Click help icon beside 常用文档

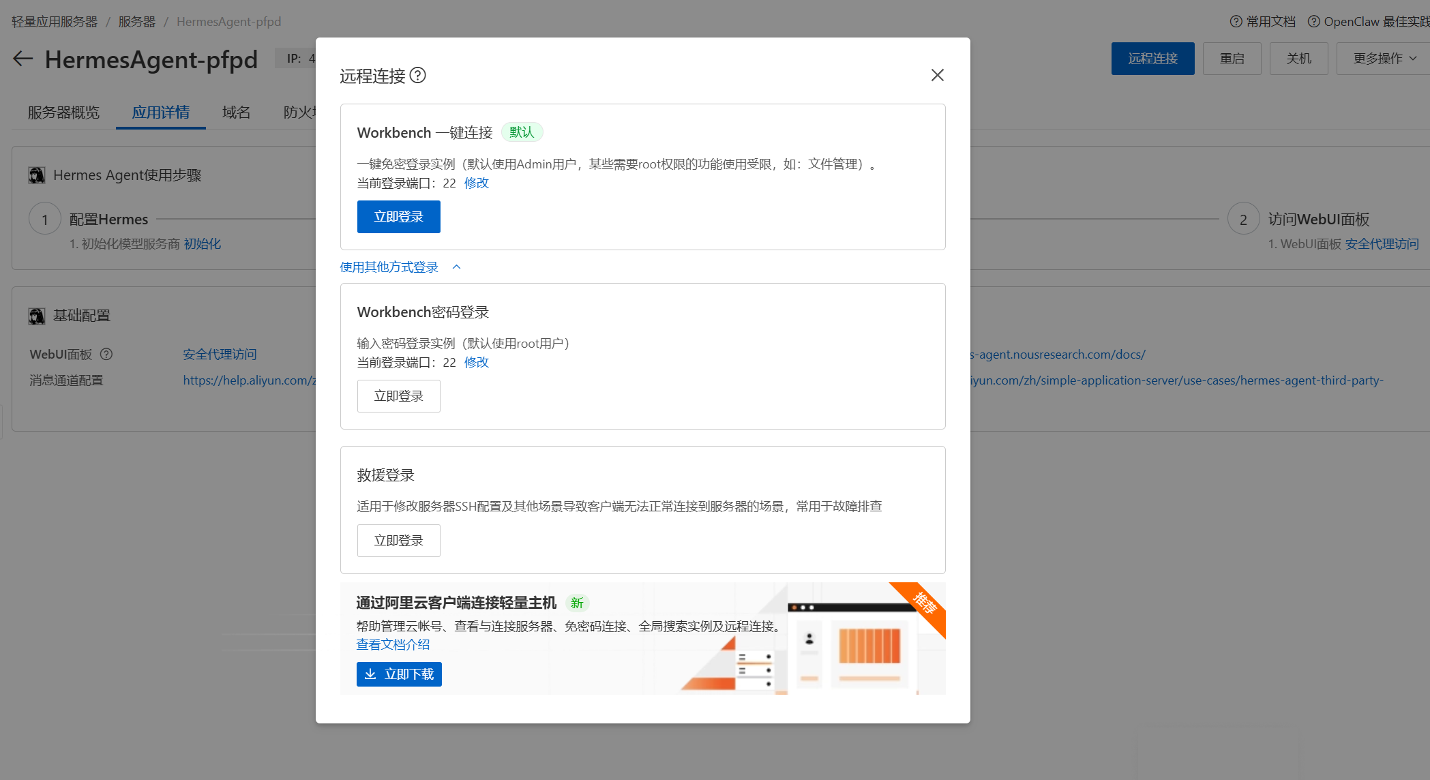point(1236,22)
